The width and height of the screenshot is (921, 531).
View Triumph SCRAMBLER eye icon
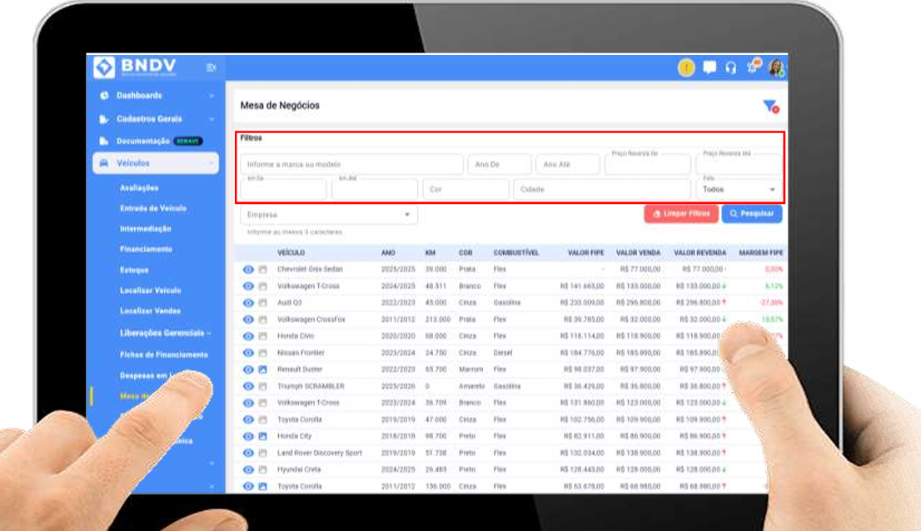(x=248, y=387)
